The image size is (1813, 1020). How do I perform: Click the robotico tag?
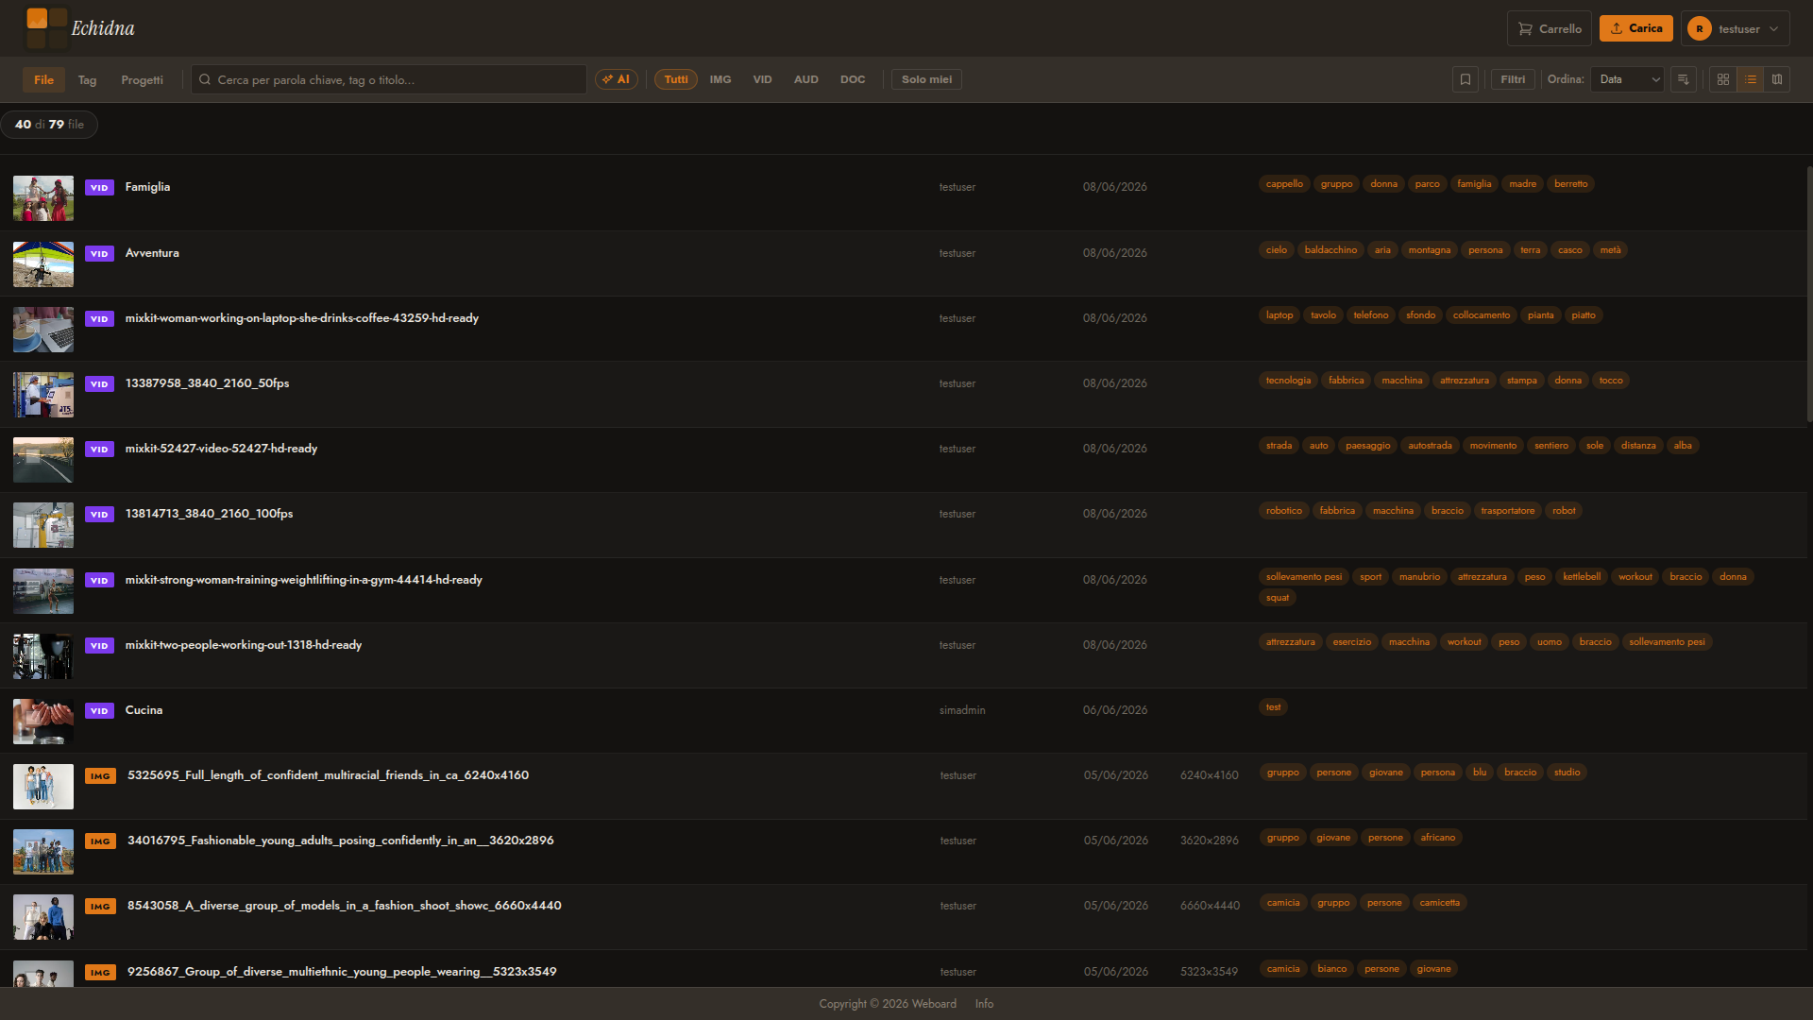[x=1283, y=511]
